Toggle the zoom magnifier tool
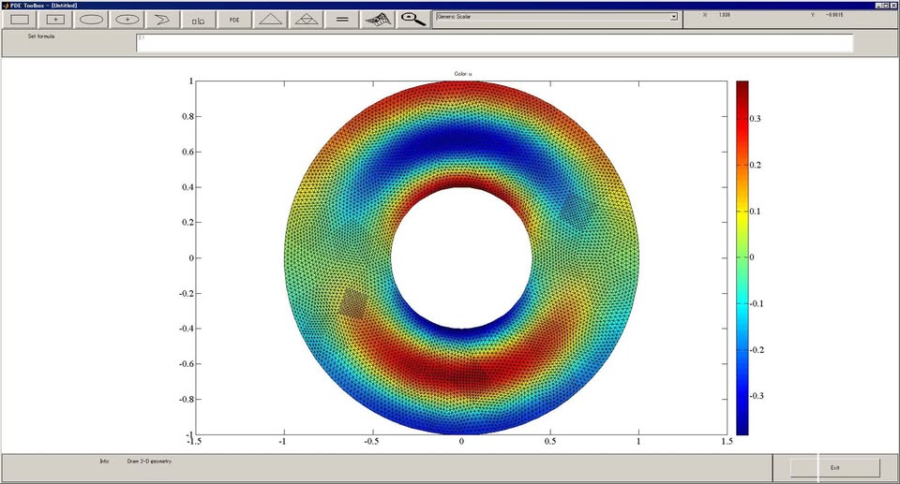Image resolution: width=900 pixels, height=484 pixels. [413, 20]
